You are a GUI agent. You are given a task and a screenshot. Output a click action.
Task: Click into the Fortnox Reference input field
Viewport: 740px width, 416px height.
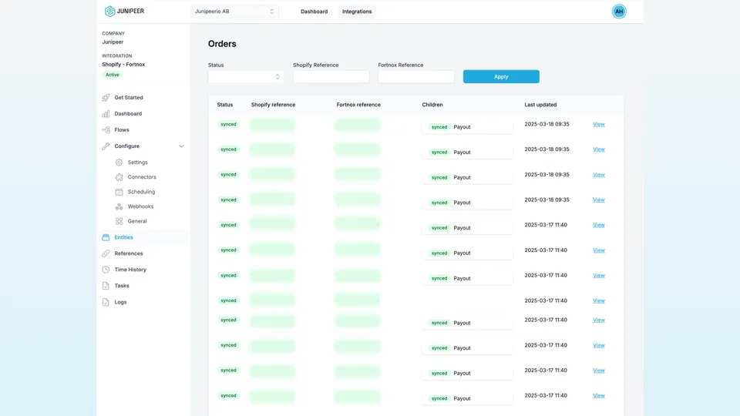tap(415, 76)
